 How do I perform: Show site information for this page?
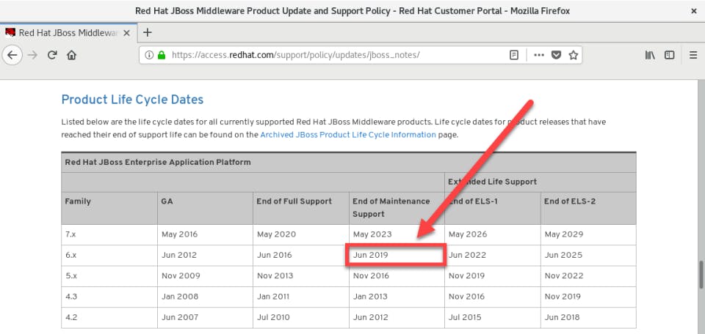tap(149, 55)
